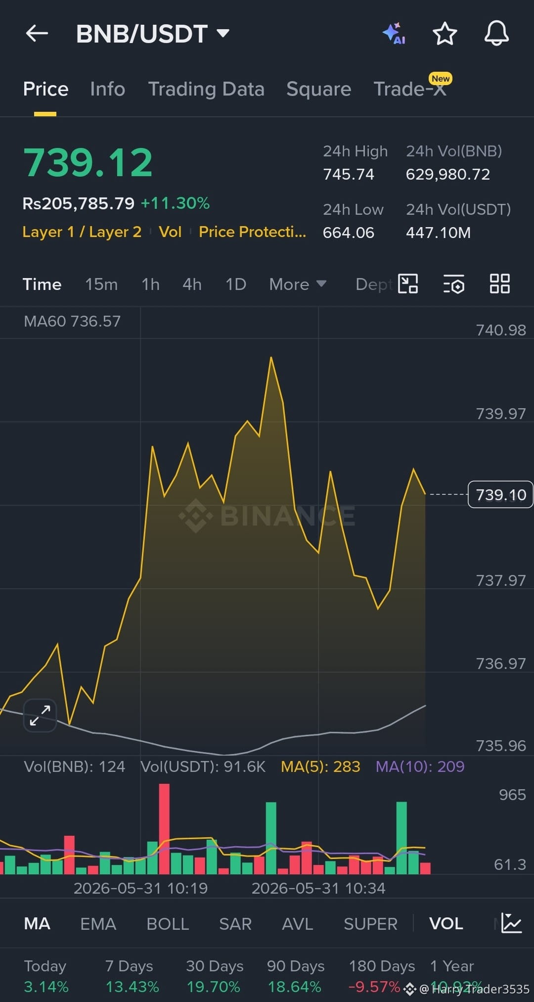
Task: Tap the 90 Days 18.64% performance
Action: click(x=296, y=976)
